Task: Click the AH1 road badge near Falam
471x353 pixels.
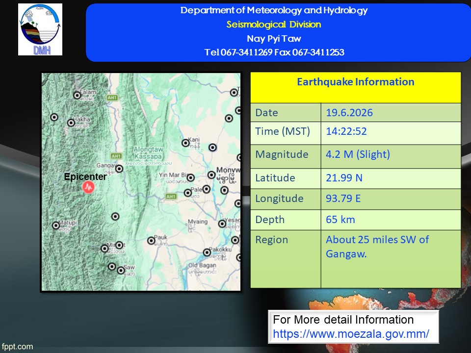Action: click(x=112, y=98)
